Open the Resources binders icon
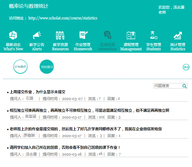This screenshot has width=192, height=167. click(x=60, y=35)
